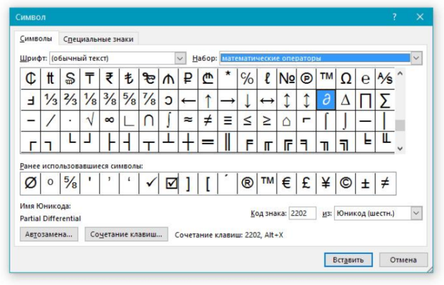
Task: Select recently used checked box ☑ symbol
Action: pos(171,183)
